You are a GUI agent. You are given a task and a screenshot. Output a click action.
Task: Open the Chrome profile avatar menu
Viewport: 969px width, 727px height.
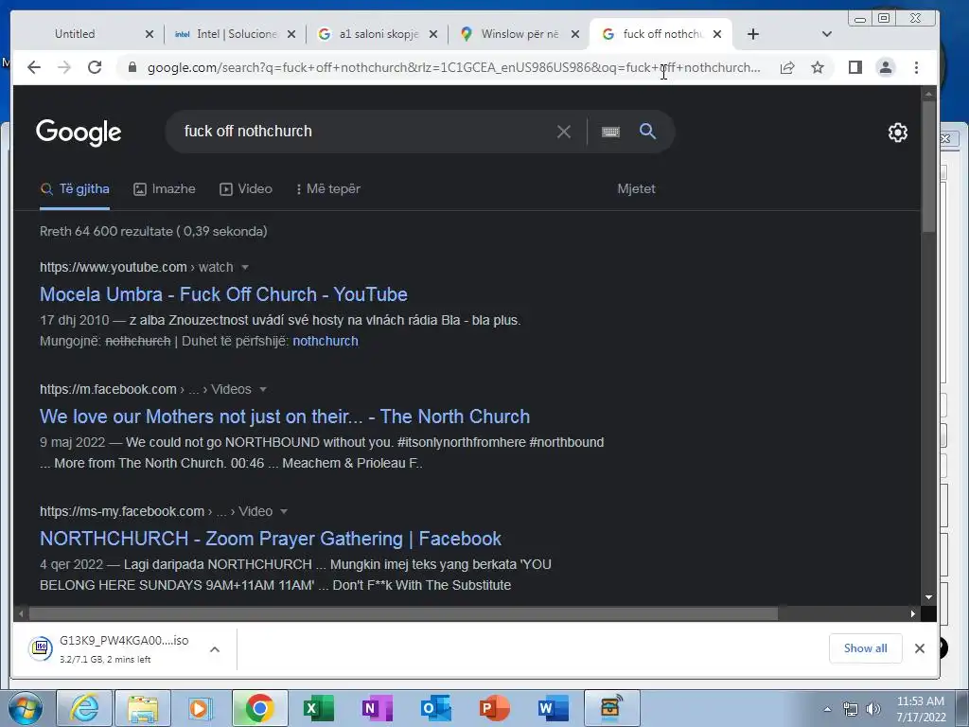[x=886, y=67]
